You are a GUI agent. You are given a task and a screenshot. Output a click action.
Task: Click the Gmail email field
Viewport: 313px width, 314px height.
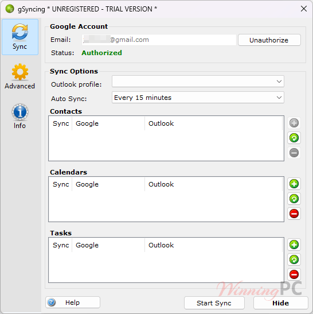[x=159, y=40]
